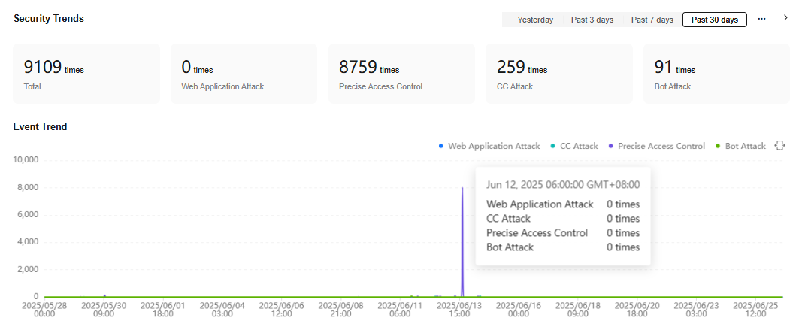Open the CC Attack 259 times card
Image resolution: width=805 pixels, height=327 pixels.
tap(559, 74)
